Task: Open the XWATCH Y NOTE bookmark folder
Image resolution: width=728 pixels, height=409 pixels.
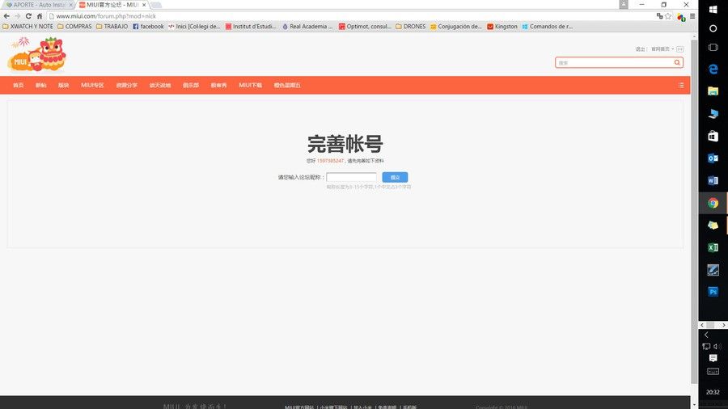Action: tap(28, 27)
